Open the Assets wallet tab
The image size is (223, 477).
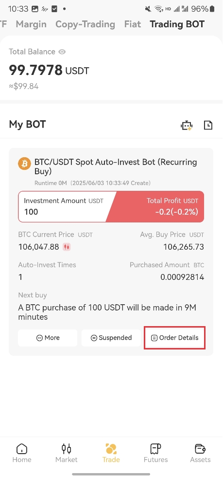tap(200, 453)
